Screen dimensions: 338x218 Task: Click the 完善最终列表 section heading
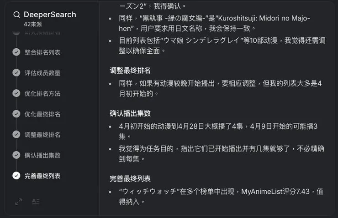click(130, 178)
